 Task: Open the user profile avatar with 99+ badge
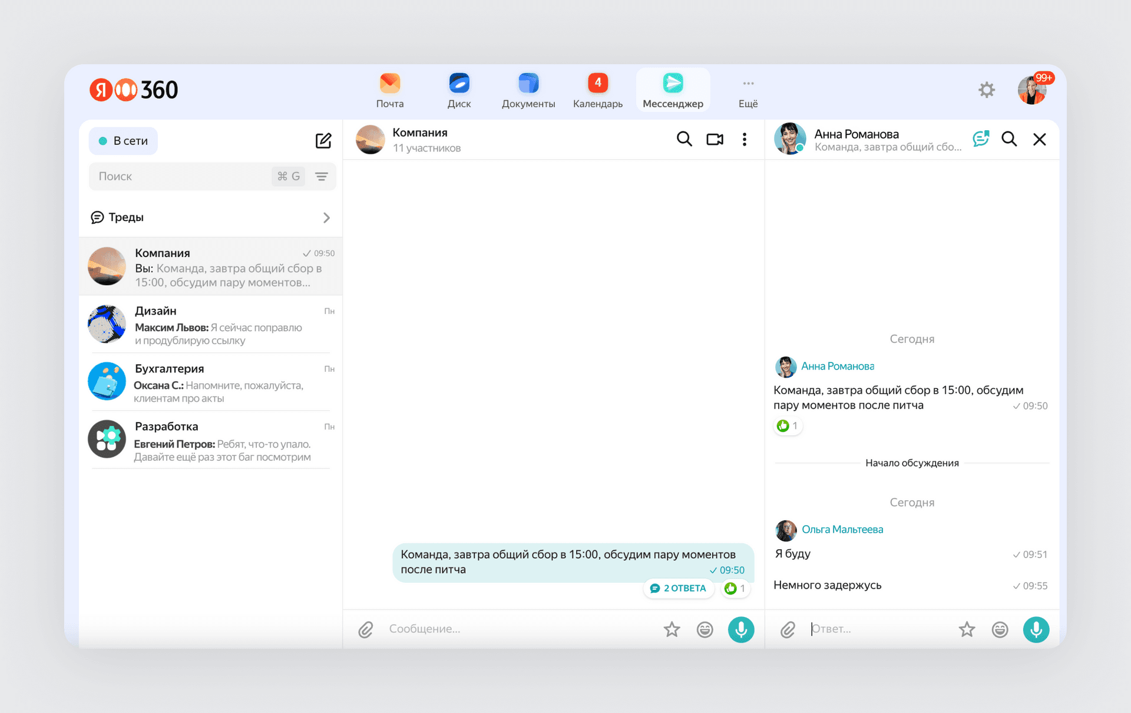1032,90
